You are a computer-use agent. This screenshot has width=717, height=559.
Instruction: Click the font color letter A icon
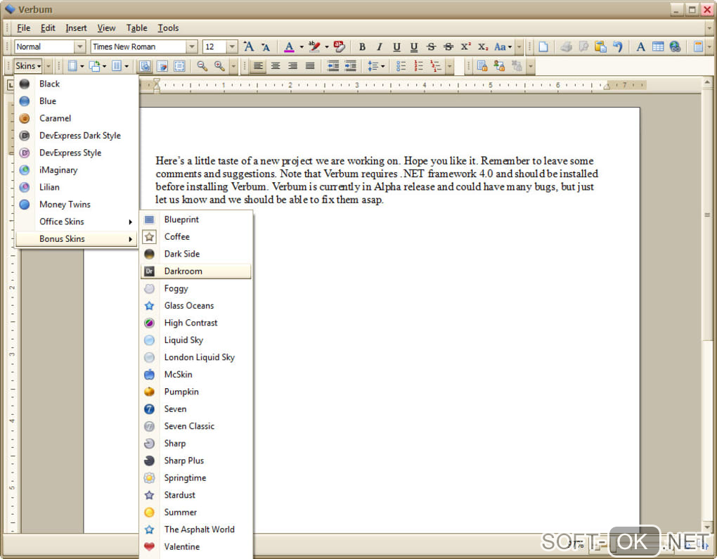point(289,46)
